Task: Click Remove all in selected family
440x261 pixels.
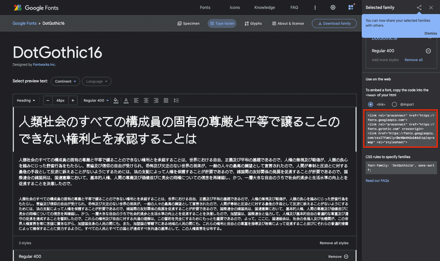Action: (414, 60)
